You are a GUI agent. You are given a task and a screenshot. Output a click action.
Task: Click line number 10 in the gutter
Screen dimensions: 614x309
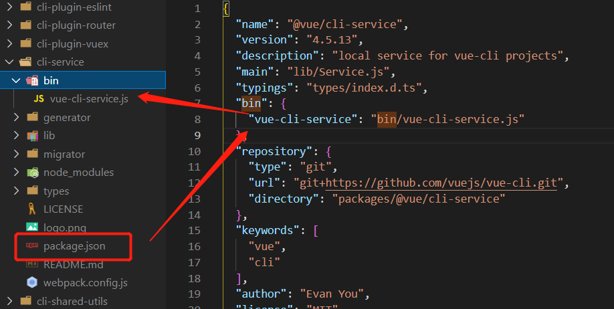coord(194,151)
